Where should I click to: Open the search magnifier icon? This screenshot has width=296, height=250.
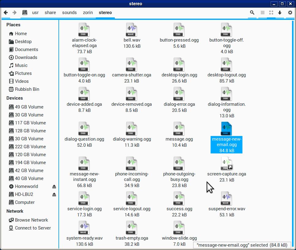[x=252, y=13]
